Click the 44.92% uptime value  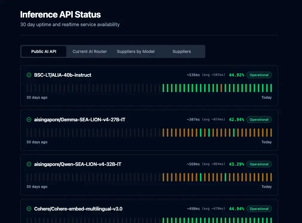point(237,75)
